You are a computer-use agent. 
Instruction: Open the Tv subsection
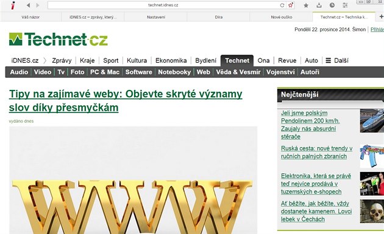tap(61, 72)
